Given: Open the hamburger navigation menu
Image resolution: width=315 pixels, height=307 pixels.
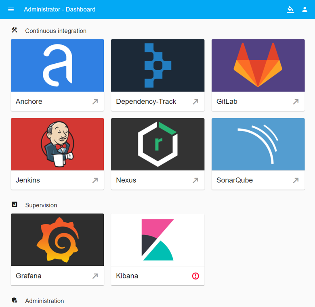Looking at the screenshot, I should coord(11,9).
